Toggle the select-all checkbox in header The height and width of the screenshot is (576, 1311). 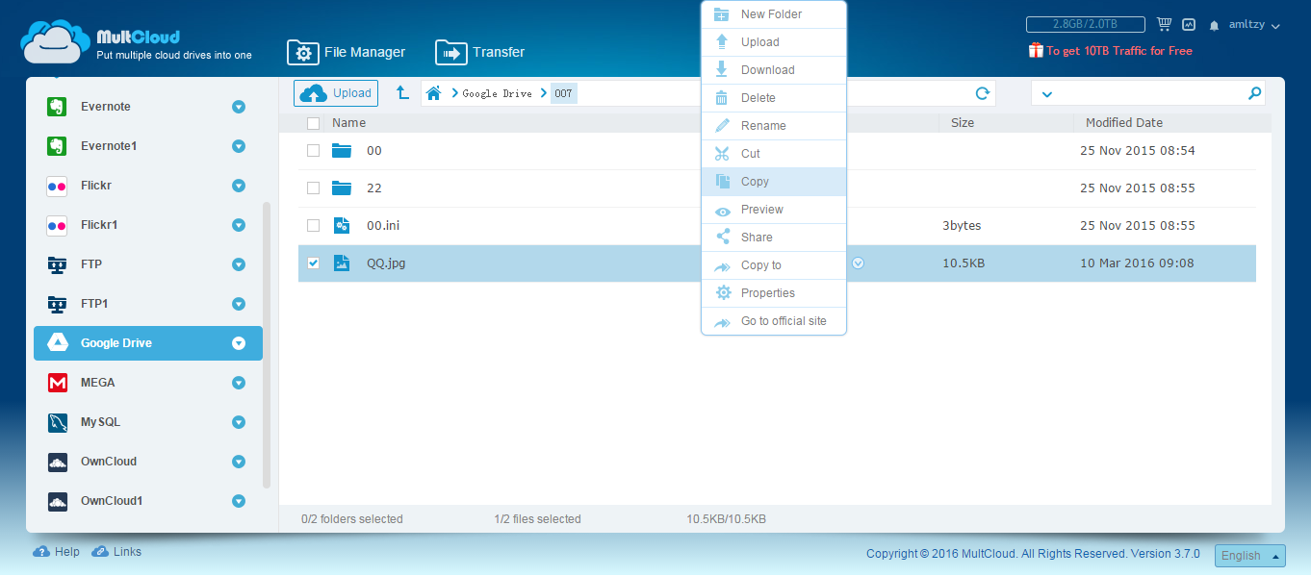pos(313,123)
